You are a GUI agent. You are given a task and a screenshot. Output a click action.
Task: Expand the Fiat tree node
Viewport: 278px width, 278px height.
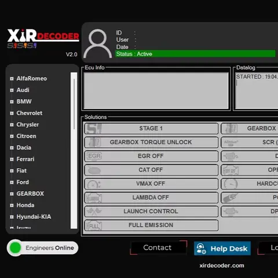(x=12, y=171)
